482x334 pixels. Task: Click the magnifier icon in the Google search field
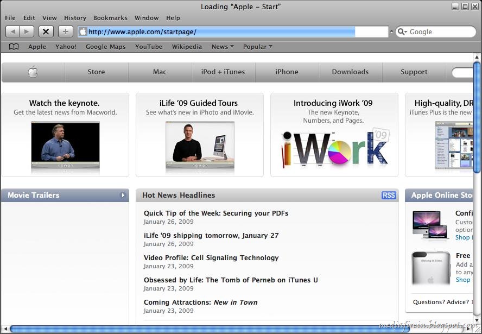(400, 31)
